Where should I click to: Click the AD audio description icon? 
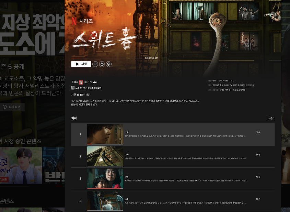point(95,82)
